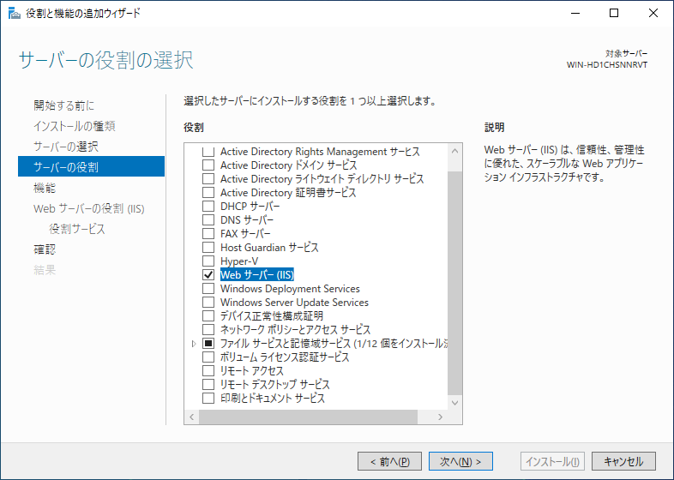Click horizontal scrollbar thumb in roles list
Image resolution: width=674 pixels, height=480 pixels.
coord(308,417)
